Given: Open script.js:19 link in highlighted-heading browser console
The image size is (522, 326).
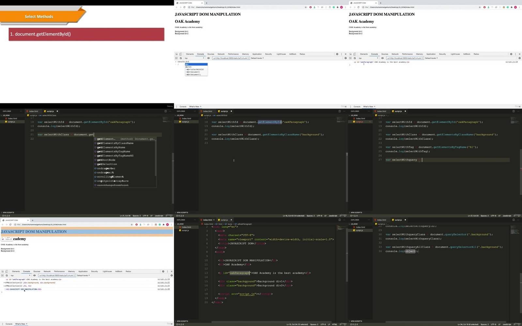Looking at the screenshot, I should (163, 279).
